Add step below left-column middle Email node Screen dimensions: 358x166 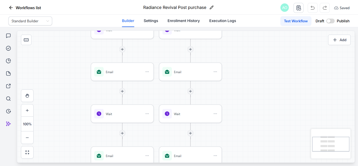(122, 91)
